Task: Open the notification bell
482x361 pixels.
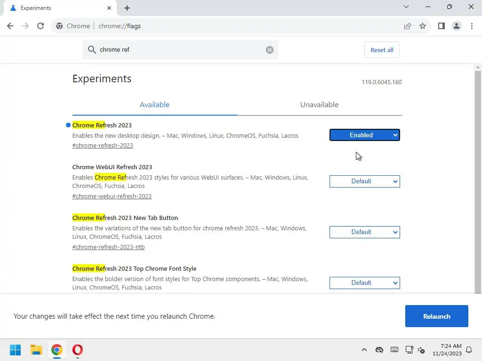Action: (x=469, y=350)
